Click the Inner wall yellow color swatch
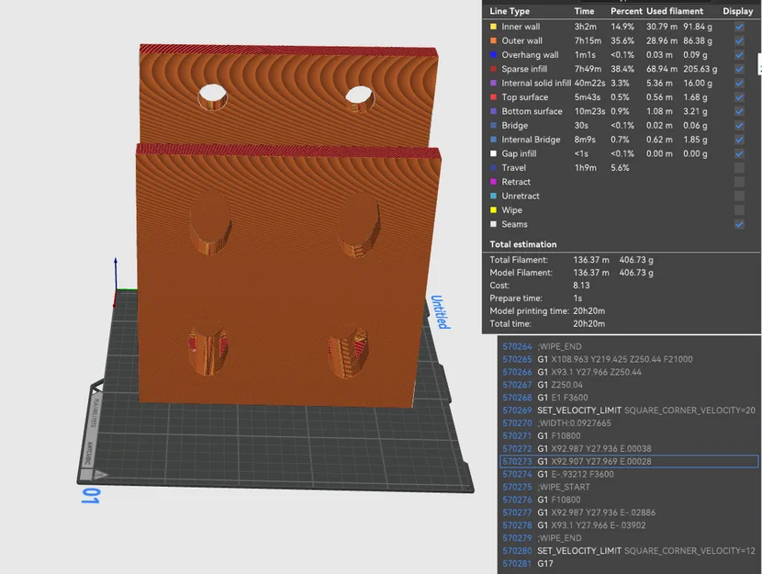Viewport: 762px width, 574px height. tap(493, 27)
